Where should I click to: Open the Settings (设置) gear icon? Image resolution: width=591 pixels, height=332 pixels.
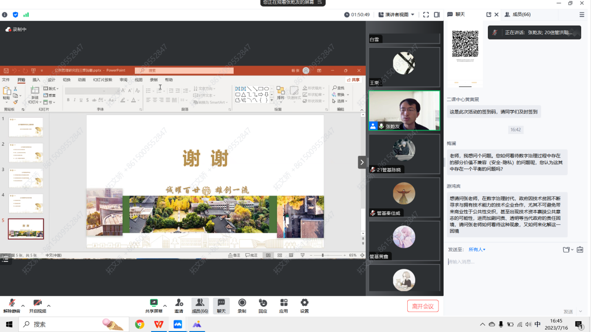click(x=304, y=303)
